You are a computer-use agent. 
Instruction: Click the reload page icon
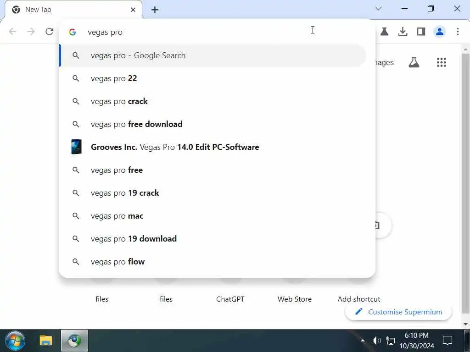tap(50, 32)
